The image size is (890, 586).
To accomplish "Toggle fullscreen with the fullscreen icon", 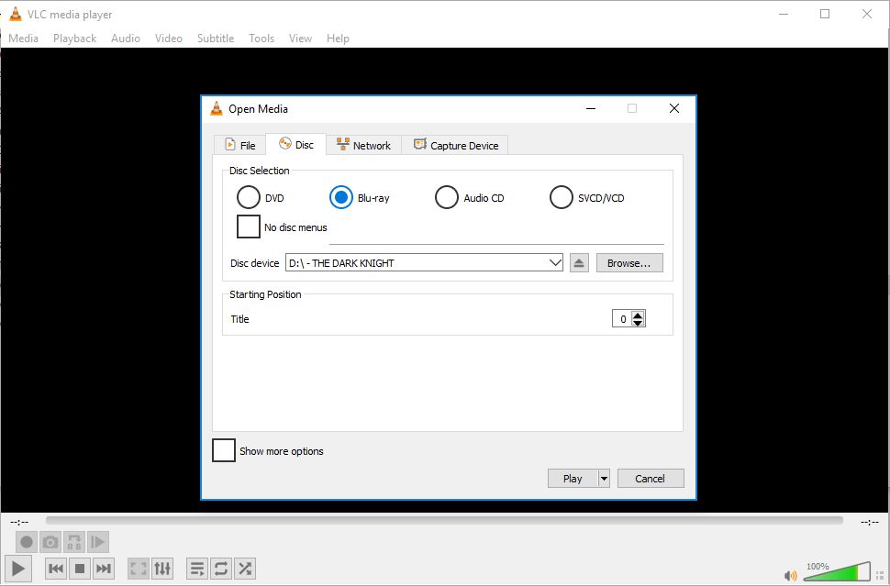I will point(139,569).
